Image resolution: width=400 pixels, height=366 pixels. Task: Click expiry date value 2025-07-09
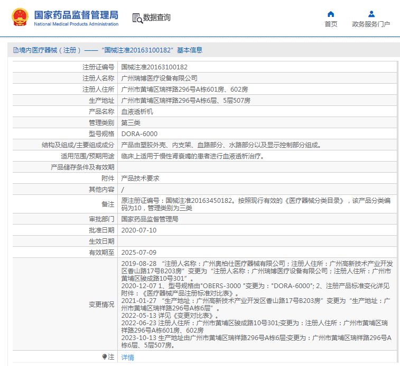point(139,253)
